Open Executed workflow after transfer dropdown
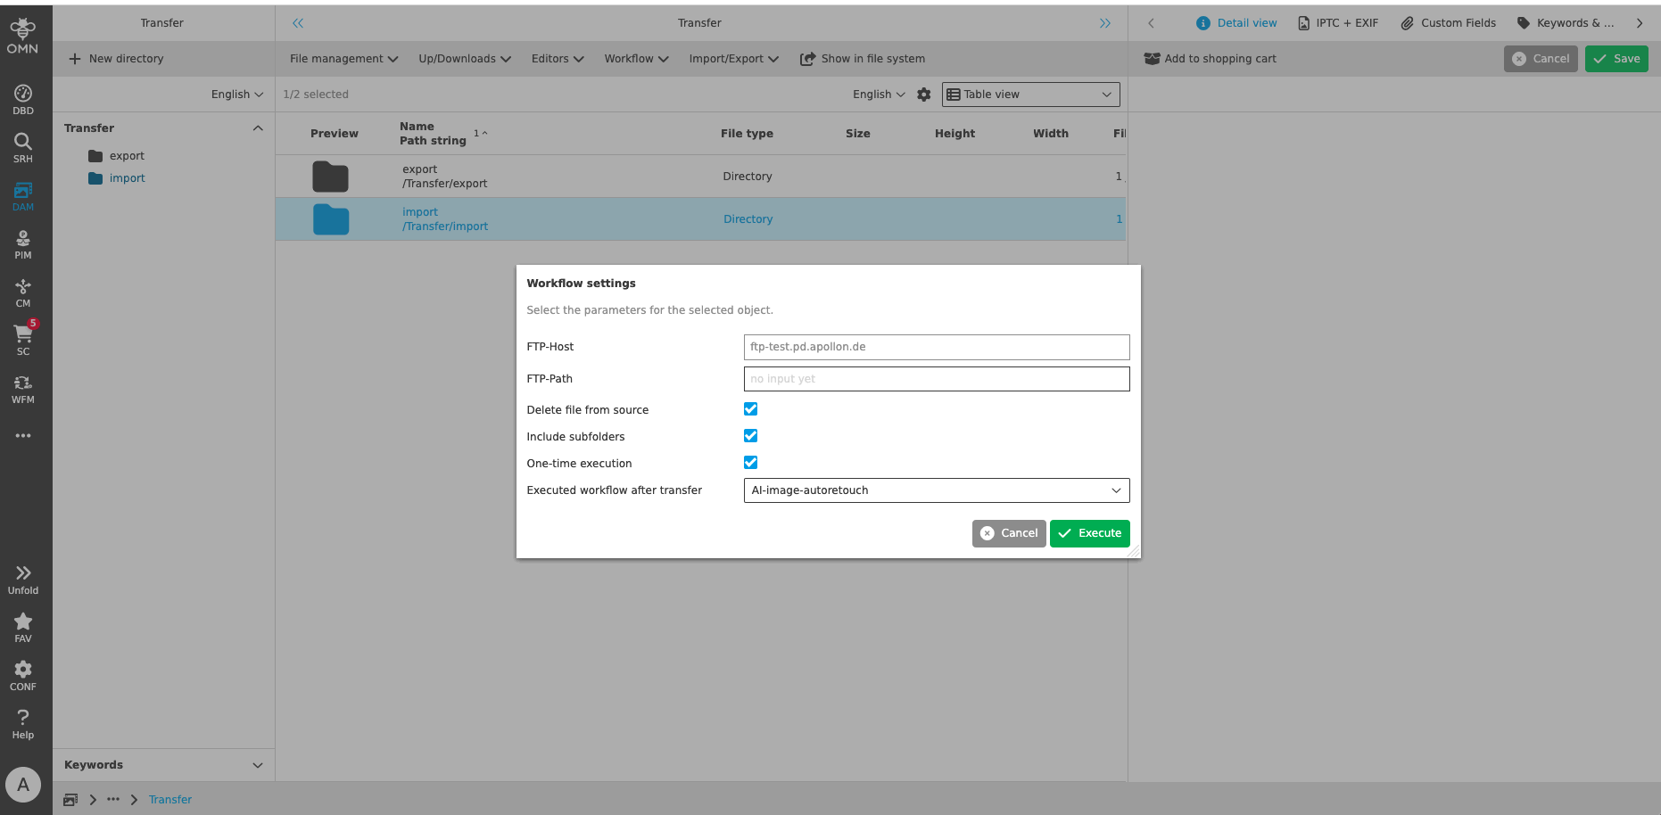This screenshot has height=815, width=1661. click(936, 490)
